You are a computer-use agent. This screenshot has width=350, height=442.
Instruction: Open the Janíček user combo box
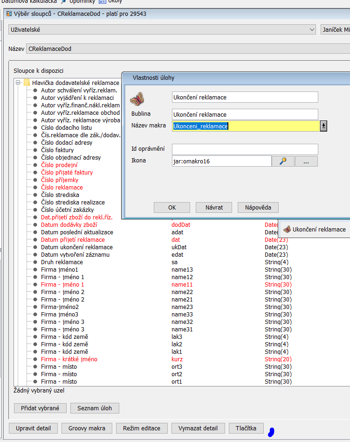click(x=335, y=29)
